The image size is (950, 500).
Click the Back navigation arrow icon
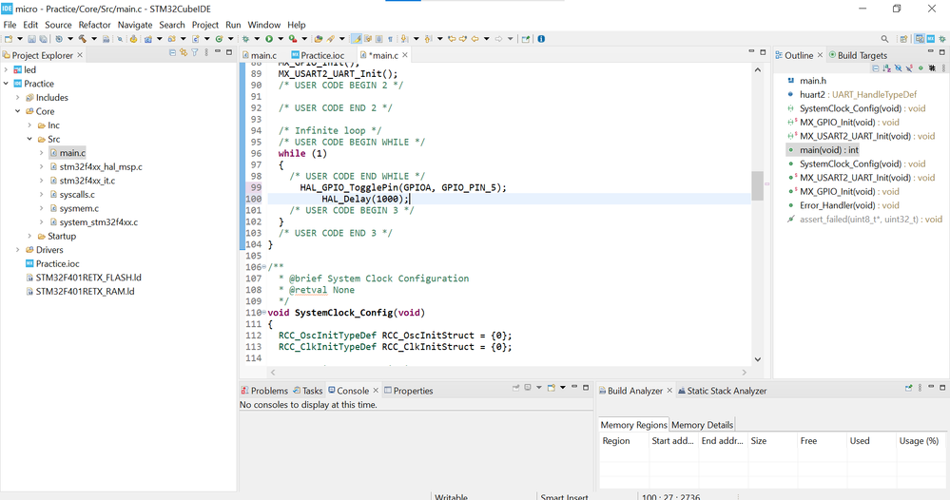tap(475, 39)
